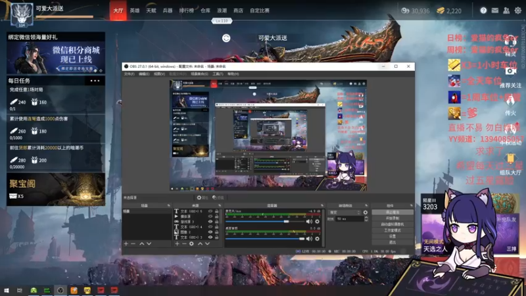Click the 退出 button in 控件 panel
Image resolution: width=526 pixels, height=296 pixels.
[x=393, y=242]
